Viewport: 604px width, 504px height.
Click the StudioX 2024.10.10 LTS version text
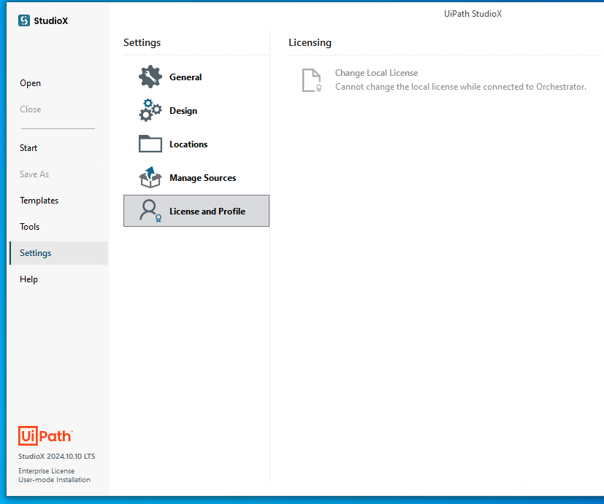pyautogui.click(x=57, y=457)
